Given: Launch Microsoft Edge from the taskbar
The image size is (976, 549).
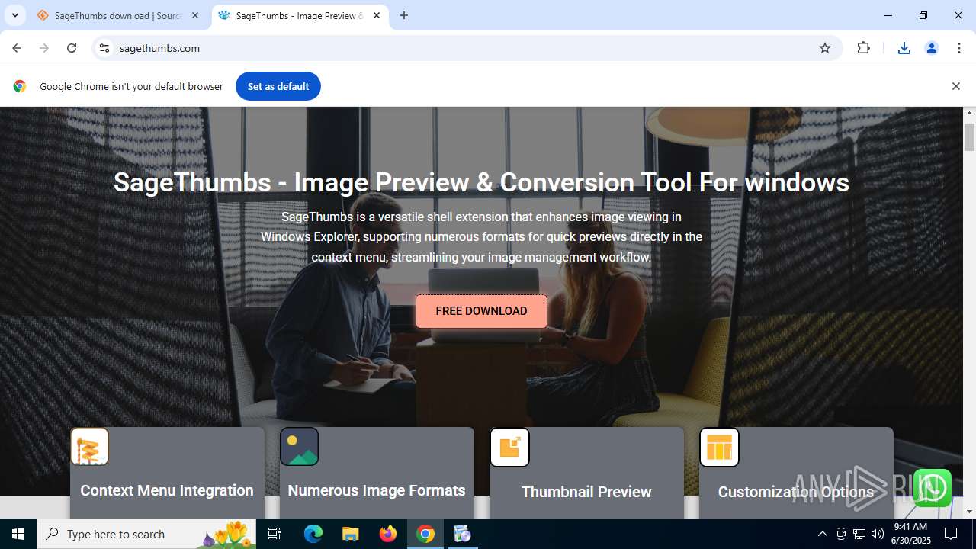Looking at the screenshot, I should [x=313, y=534].
